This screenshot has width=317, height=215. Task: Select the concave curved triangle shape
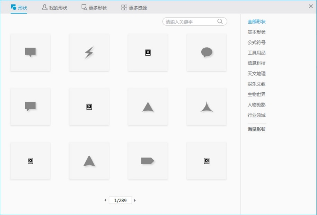pos(206,107)
